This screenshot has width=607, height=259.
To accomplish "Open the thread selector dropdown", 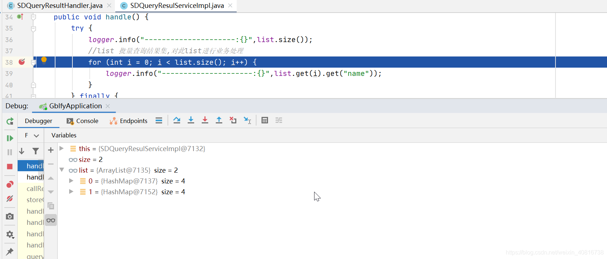I will 32,136.
